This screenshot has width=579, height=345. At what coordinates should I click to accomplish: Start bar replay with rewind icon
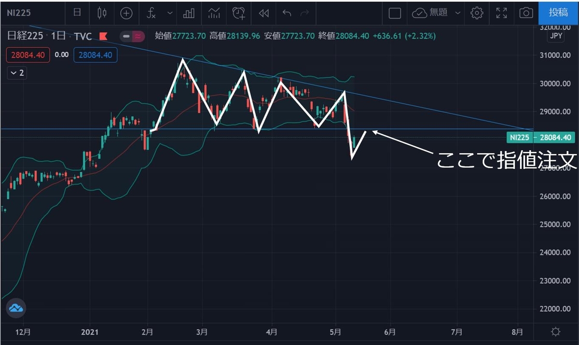[263, 13]
